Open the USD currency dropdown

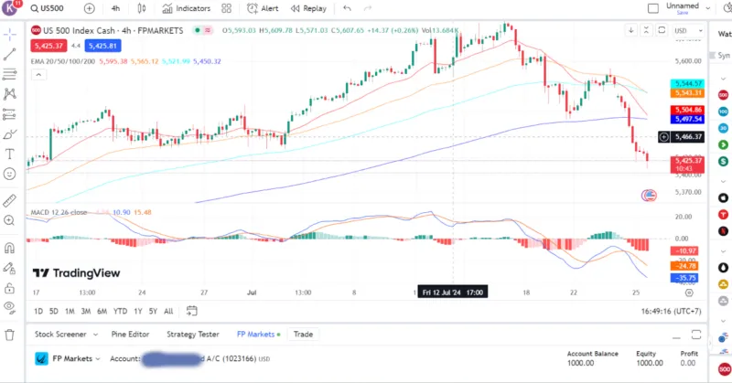[x=688, y=31]
